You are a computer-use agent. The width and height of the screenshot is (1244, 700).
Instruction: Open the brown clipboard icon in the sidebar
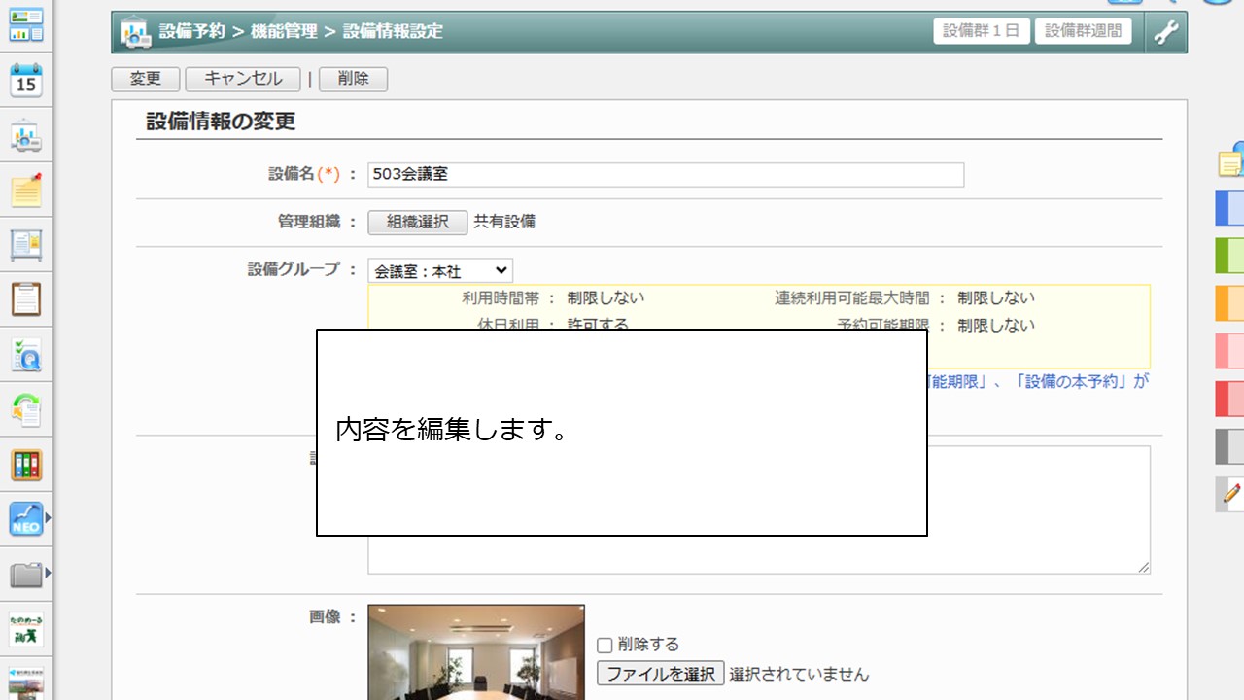26,300
